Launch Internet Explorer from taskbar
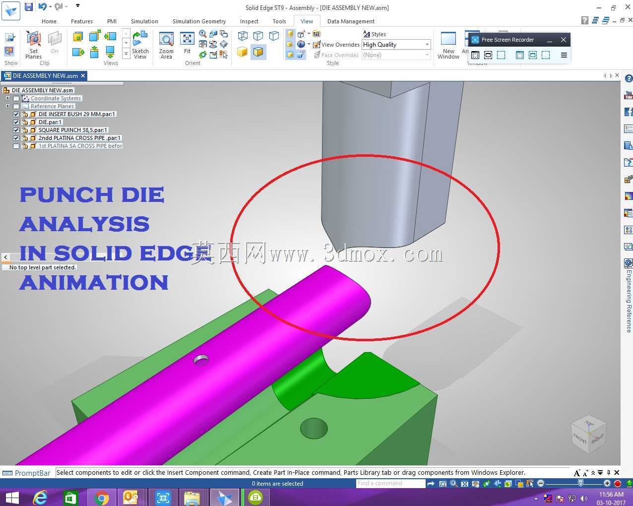This screenshot has height=506, width=633. 40,498
